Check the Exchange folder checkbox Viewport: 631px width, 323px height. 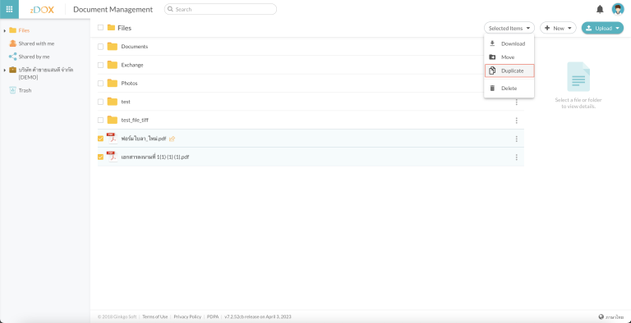click(100, 65)
